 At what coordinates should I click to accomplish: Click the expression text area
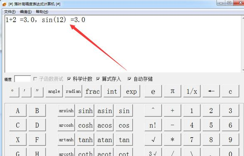[x=123, y=44]
